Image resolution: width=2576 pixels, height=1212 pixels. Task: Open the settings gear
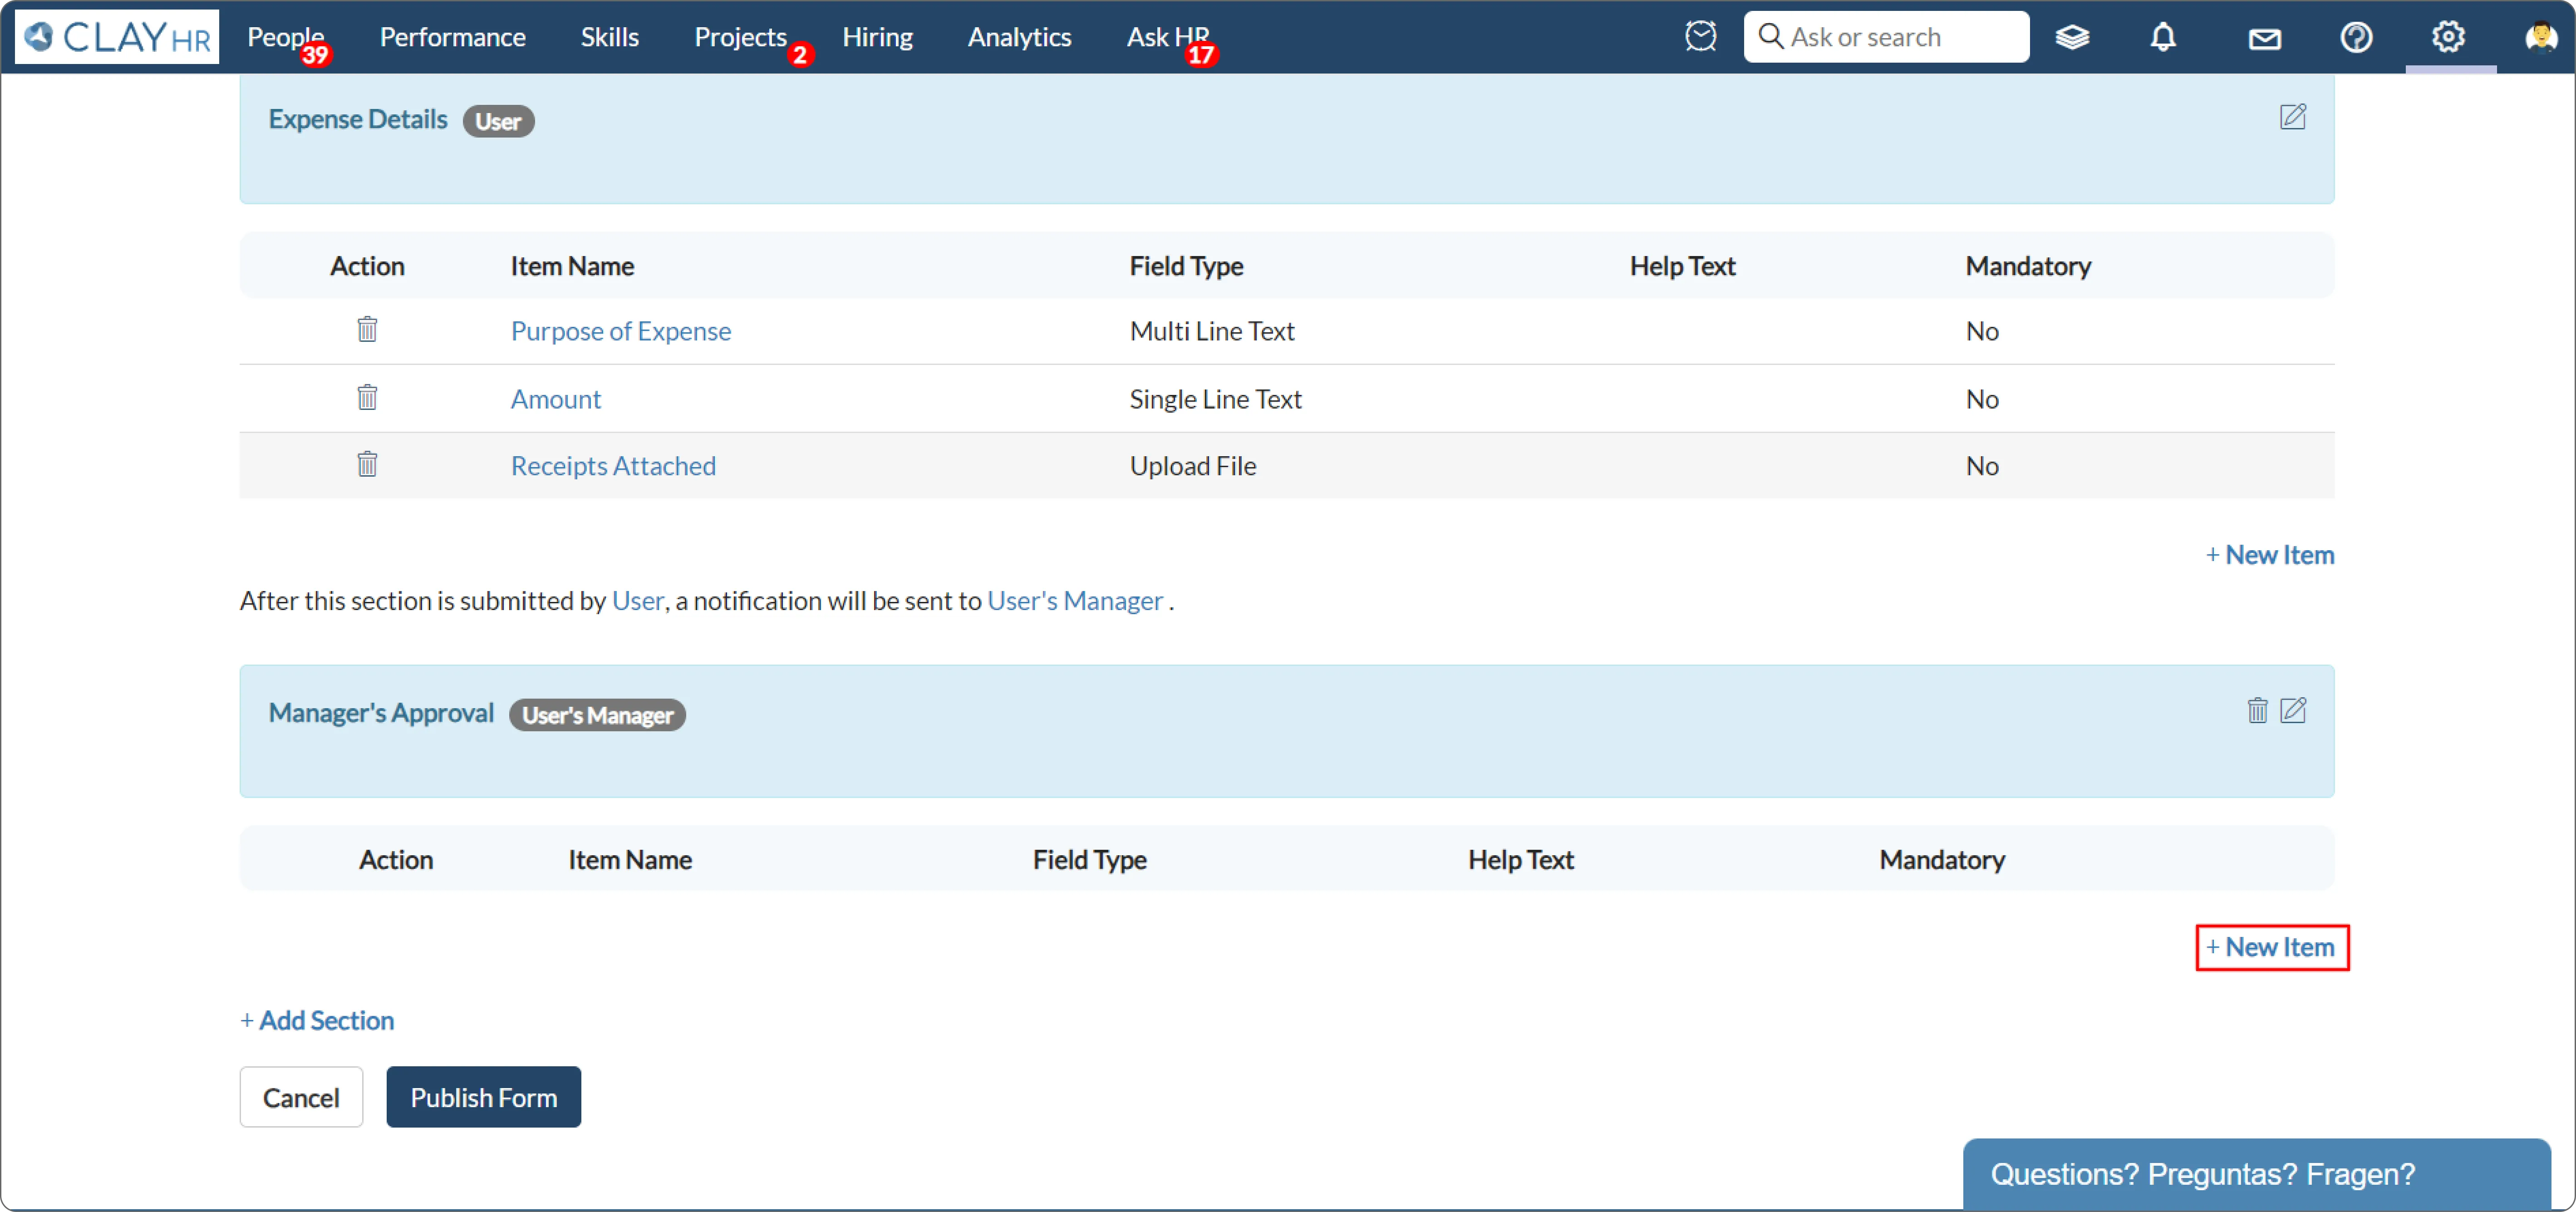click(x=2447, y=38)
